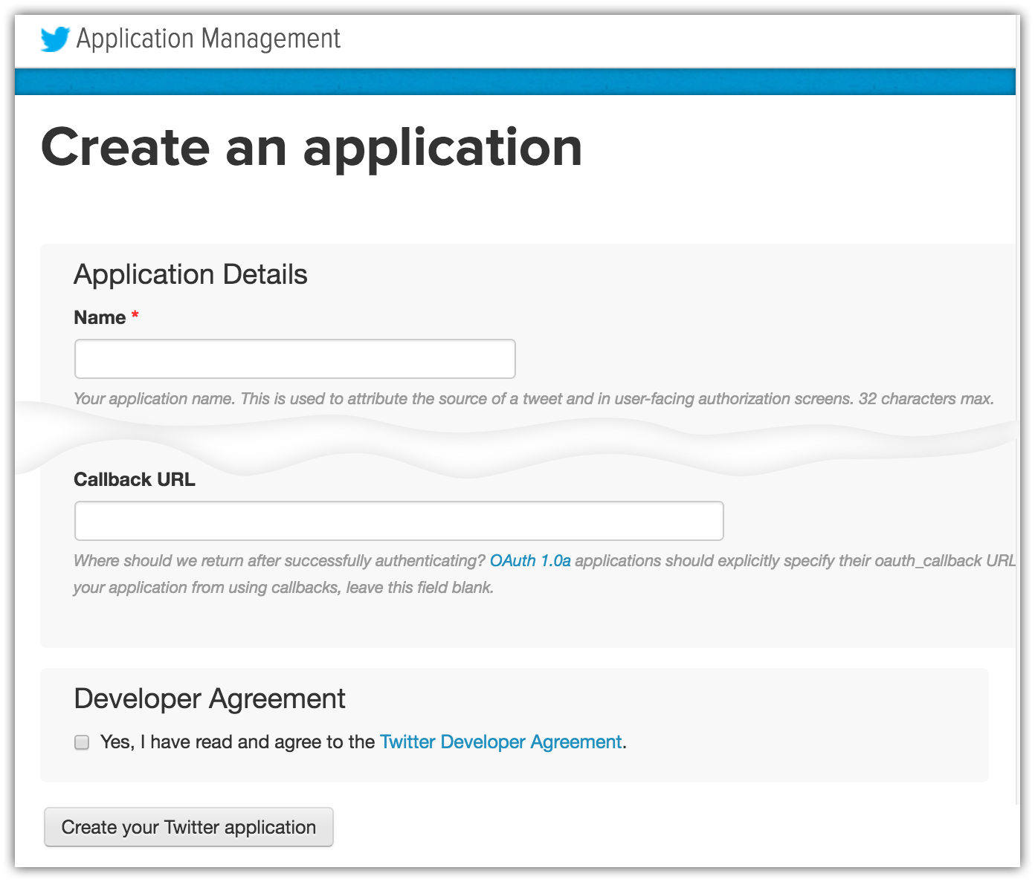Click Create your Twitter application button

(189, 827)
